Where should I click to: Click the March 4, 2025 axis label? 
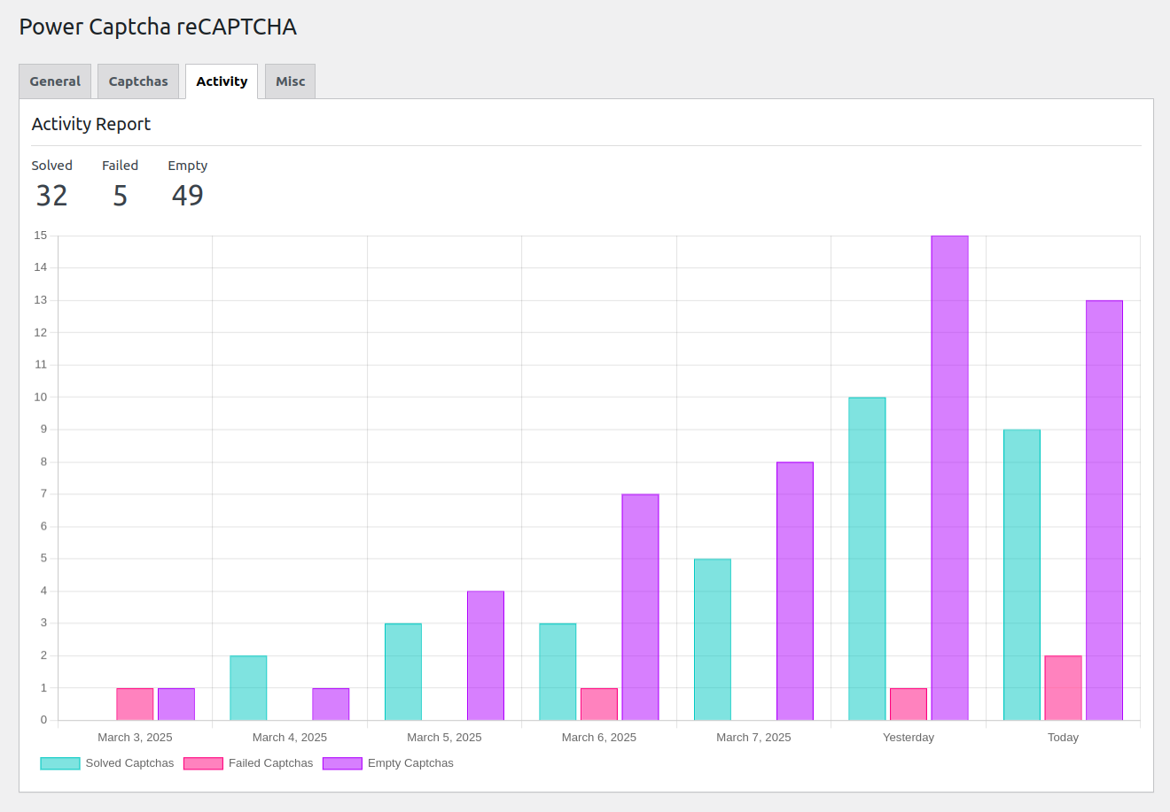(x=290, y=738)
